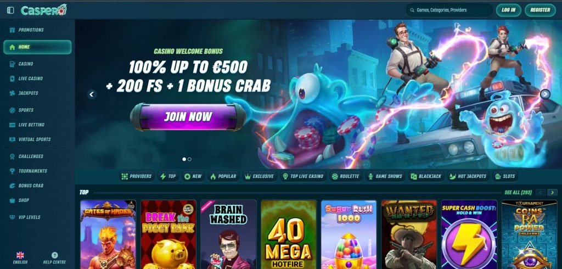Viewport: 562px width, 269px height.
Task: Open the Shop bag icon
Action: pyautogui.click(x=13, y=200)
